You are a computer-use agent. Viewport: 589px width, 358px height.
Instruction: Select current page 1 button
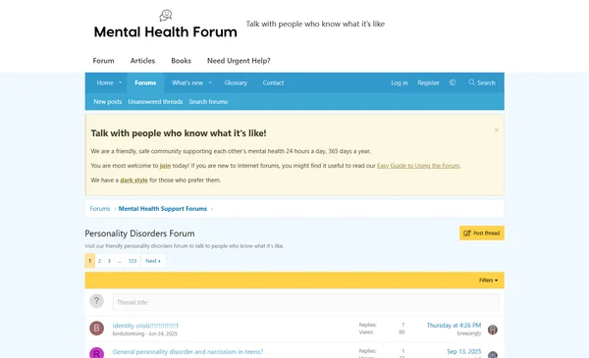[x=89, y=261]
